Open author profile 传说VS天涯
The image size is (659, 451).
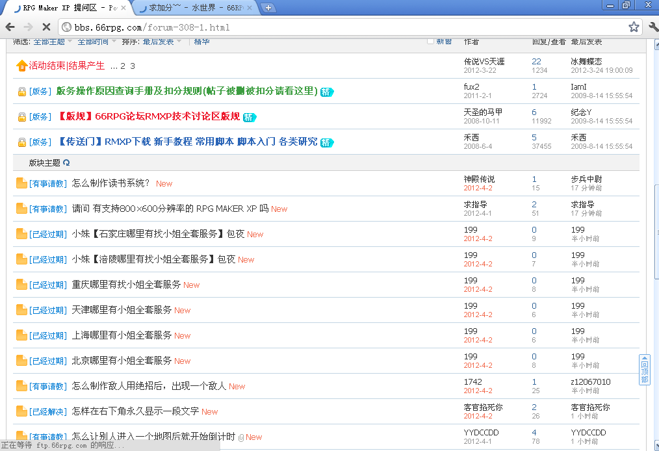point(484,61)
